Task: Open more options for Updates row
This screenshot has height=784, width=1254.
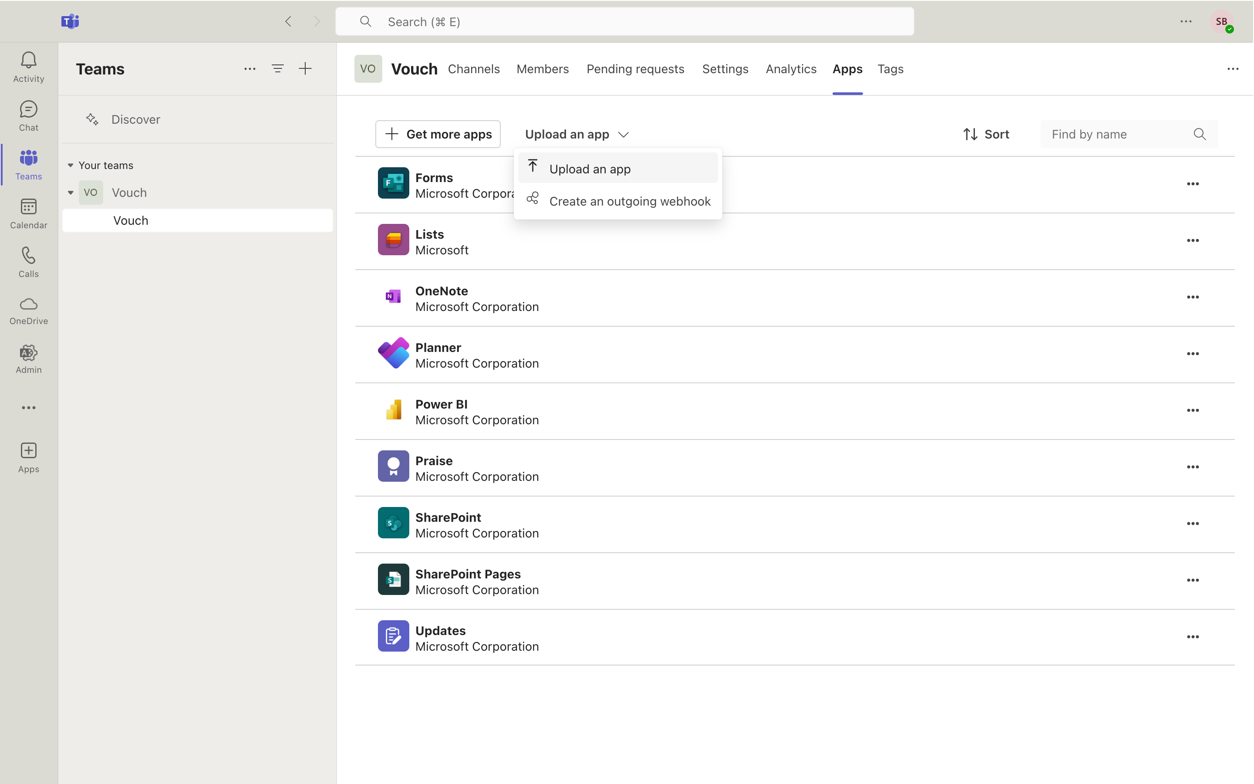Action: [x=1193, y=636]
